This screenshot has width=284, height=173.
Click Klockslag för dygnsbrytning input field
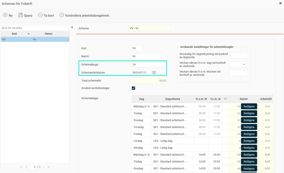(239, 55)
